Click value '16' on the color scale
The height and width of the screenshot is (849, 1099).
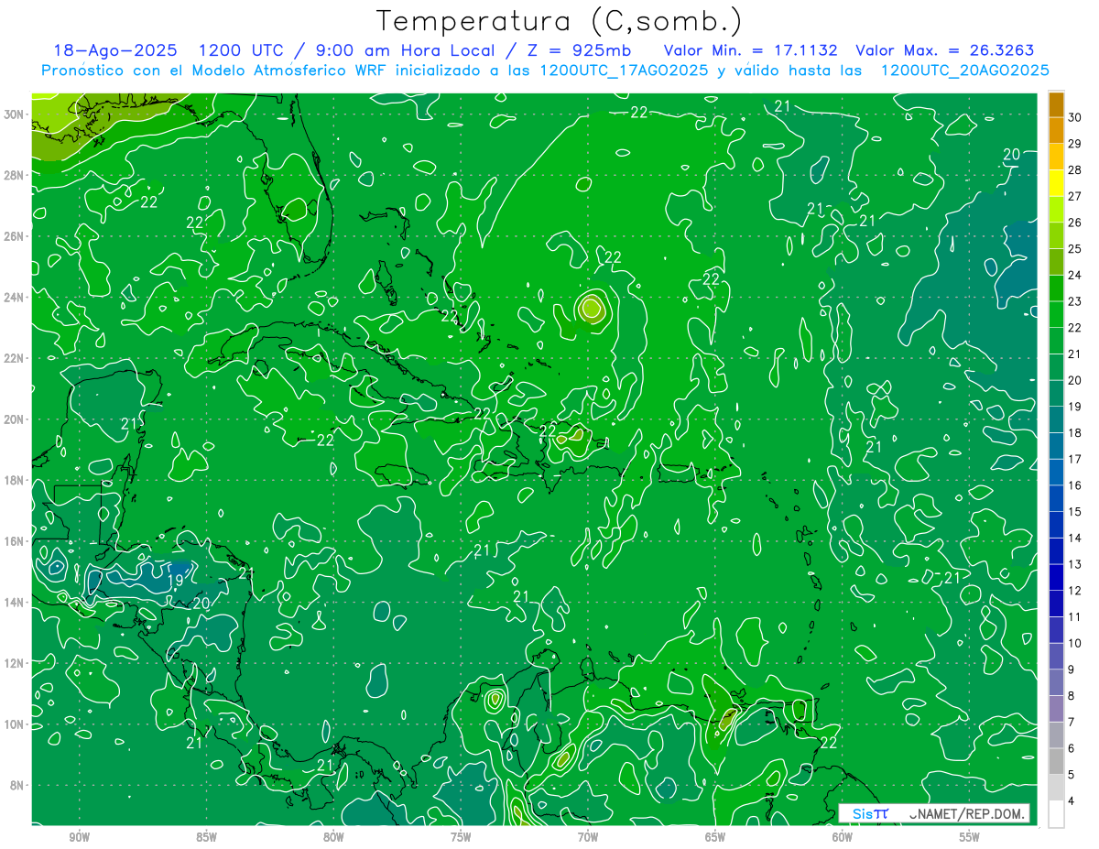[1075, 485]
